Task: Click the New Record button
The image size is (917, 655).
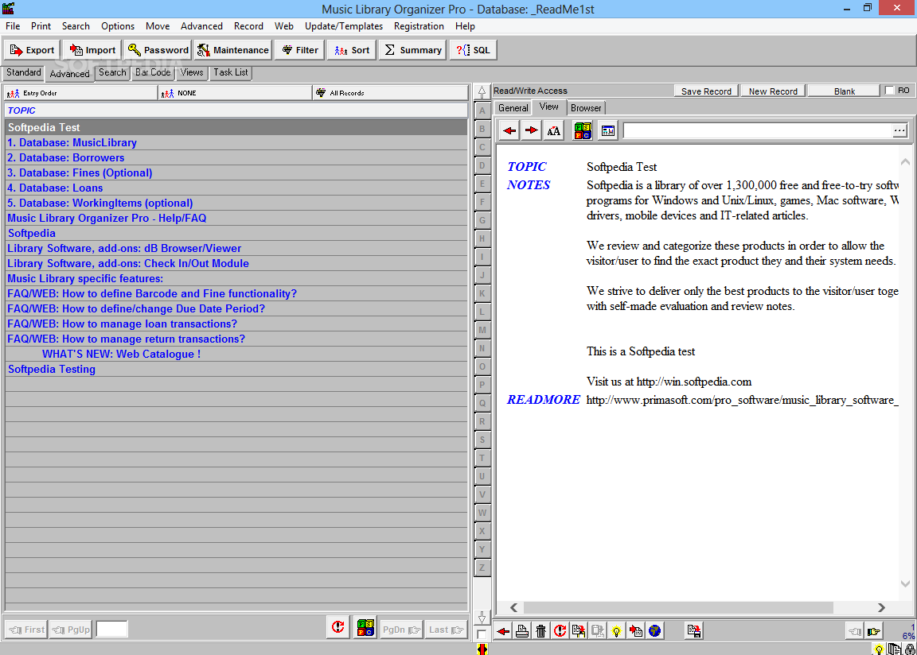Action: [x=773, y=91]
